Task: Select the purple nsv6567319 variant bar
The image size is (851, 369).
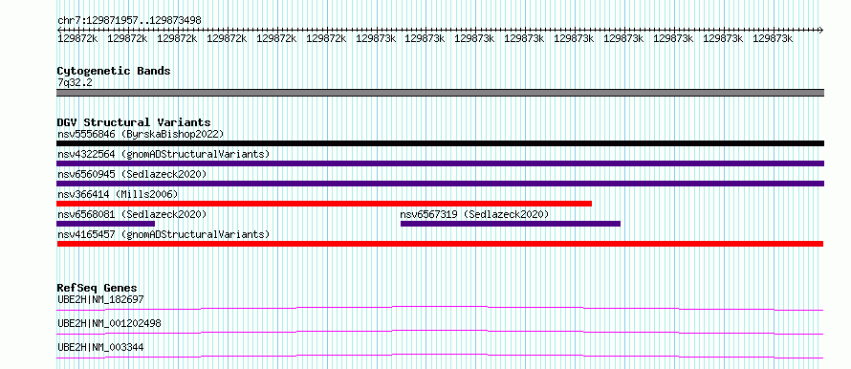Action: (x=511, y=224)
